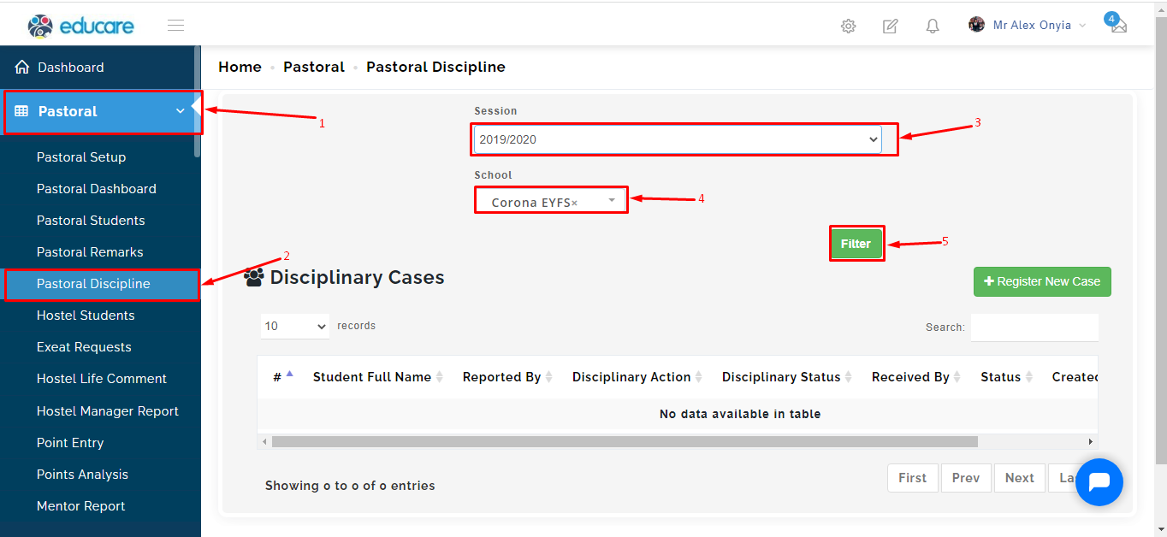Click Register New Case button

[x=1042, y=281]
